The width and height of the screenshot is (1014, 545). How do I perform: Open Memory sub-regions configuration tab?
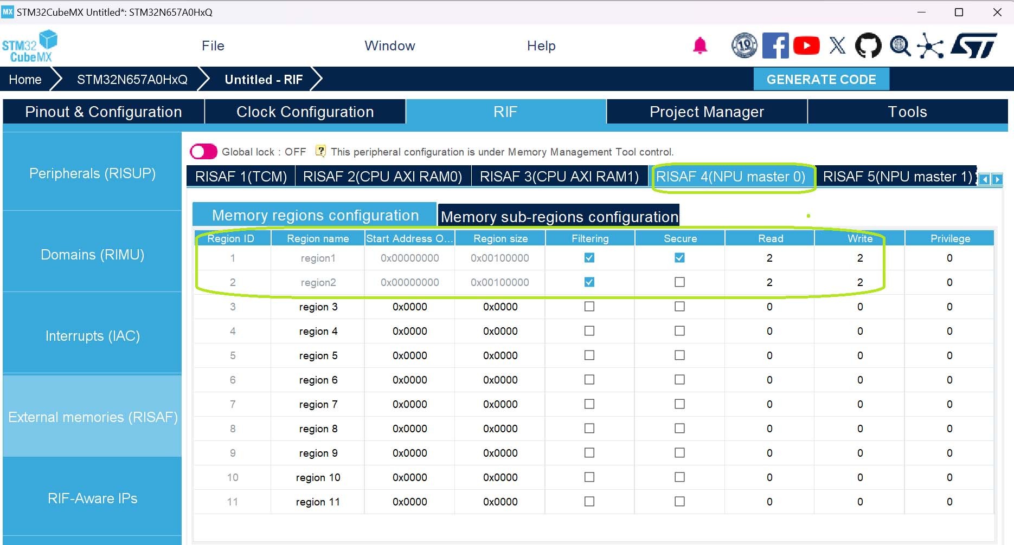[x=559, y=216]
